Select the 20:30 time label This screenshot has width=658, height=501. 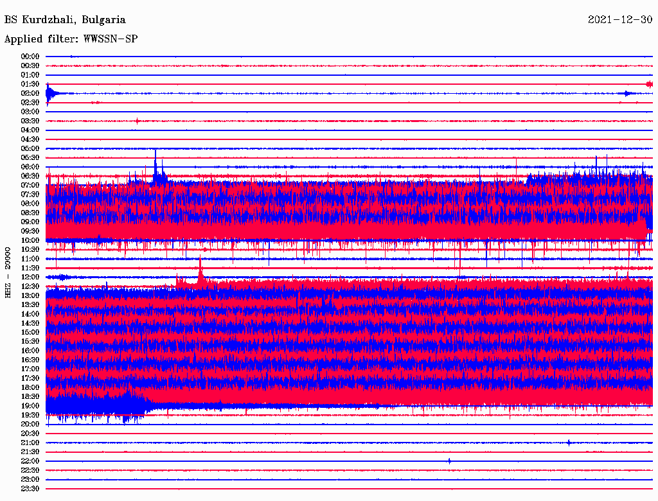pyautogui.click(x=30, y=434)
